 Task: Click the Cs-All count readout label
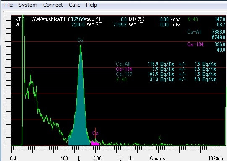click(x=194, y=32)
